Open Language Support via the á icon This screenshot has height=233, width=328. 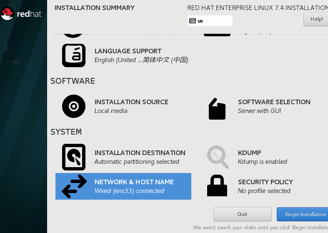pos(74,55)
